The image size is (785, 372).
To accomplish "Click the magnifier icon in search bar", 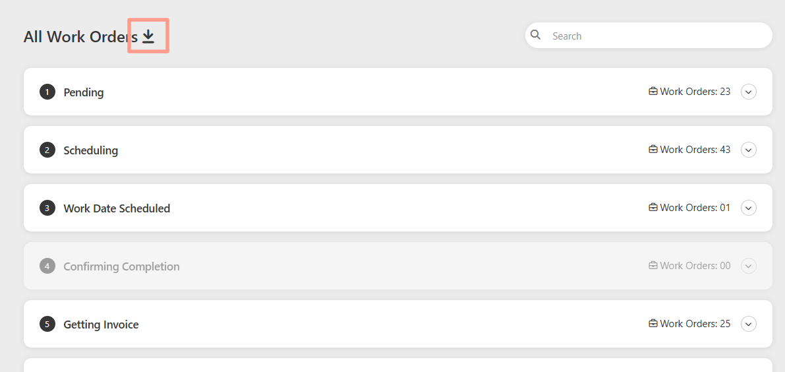I will [x=536, y=35].
